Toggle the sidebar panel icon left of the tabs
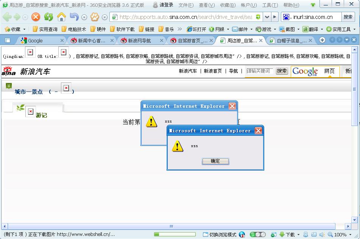 (x=7, y=40)
